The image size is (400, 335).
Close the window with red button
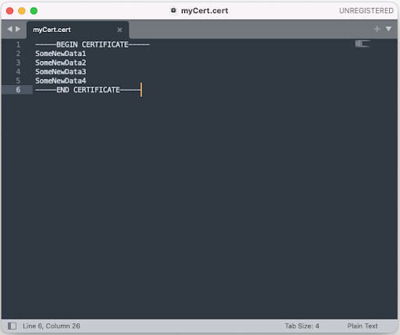click(x=10, y=11)
